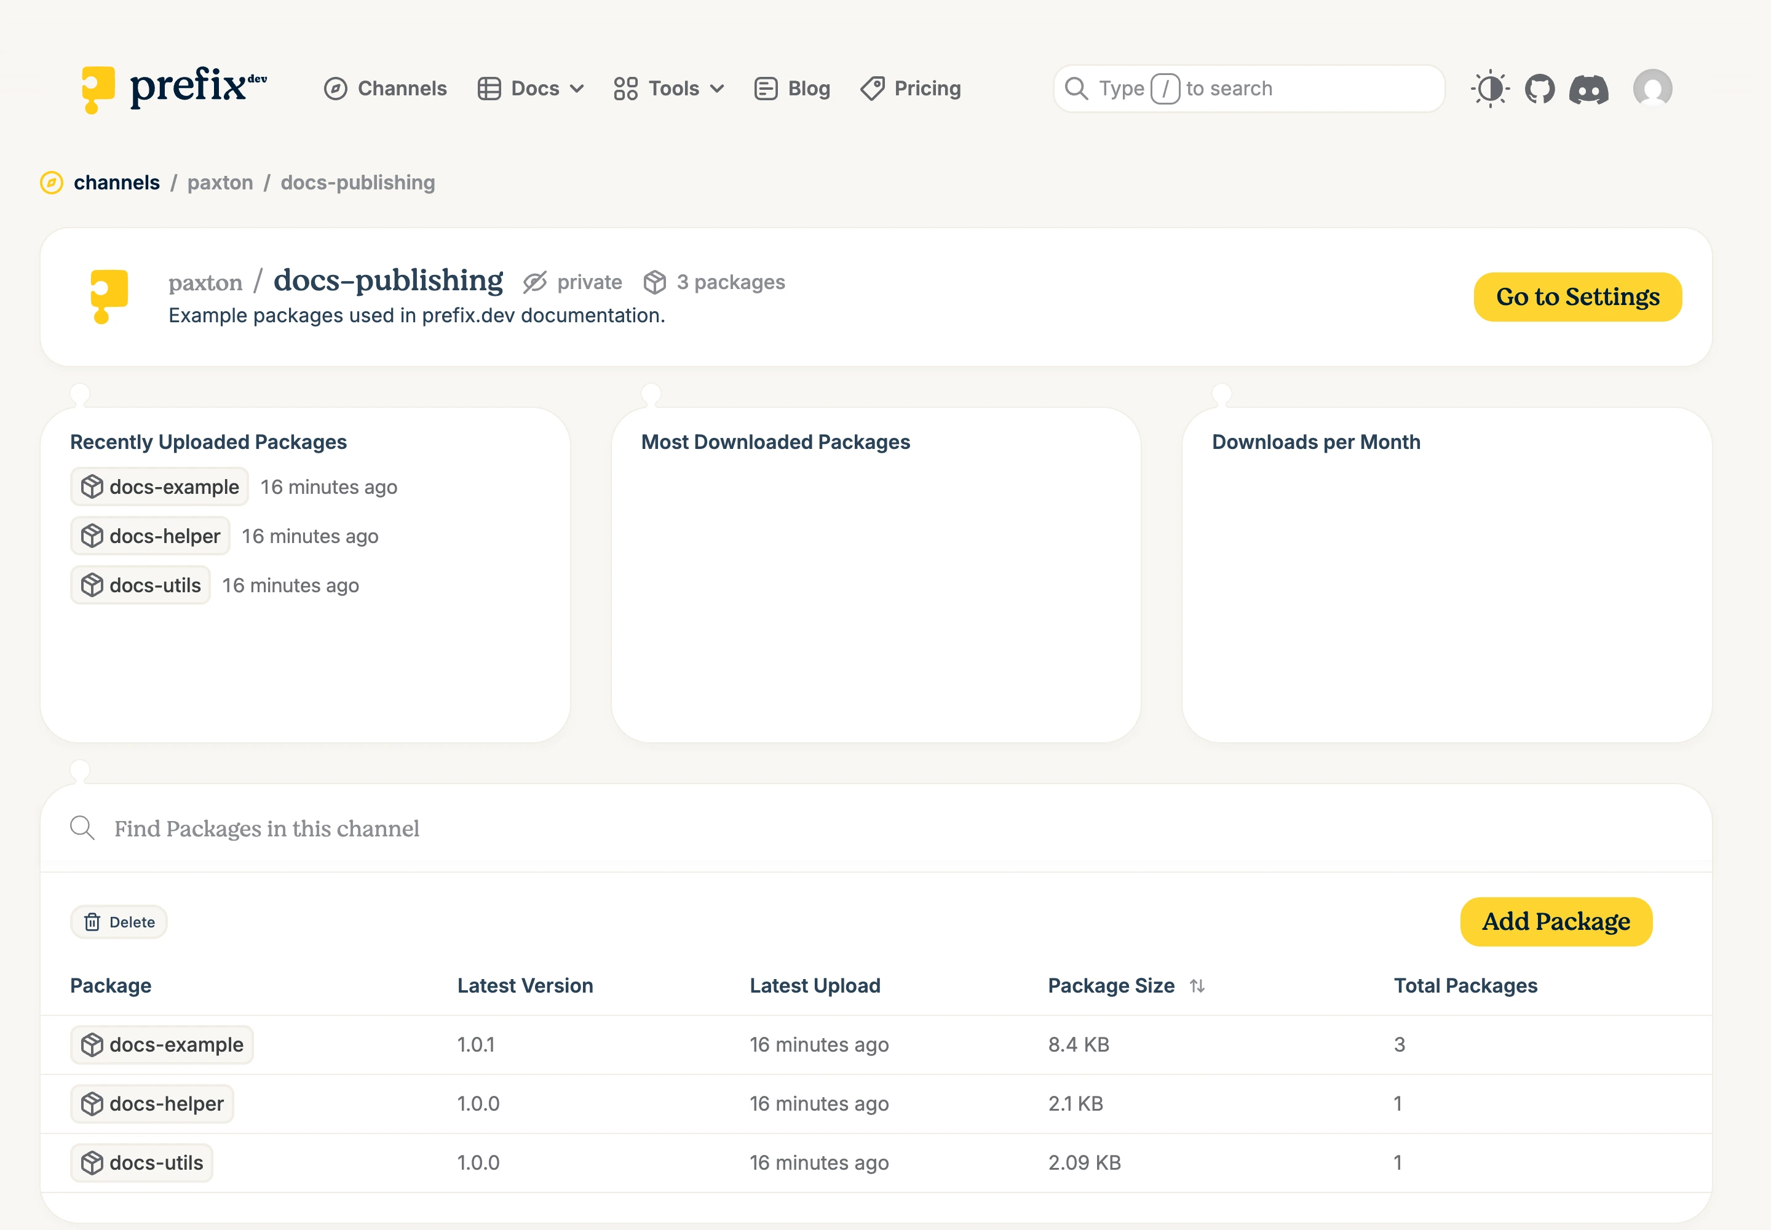Image resolution: width=1771 pixels, height=1230 pixels.
Task: Click the Most Downloaded Packages heading
Action: pyautogui.click(x=775, y=442)
